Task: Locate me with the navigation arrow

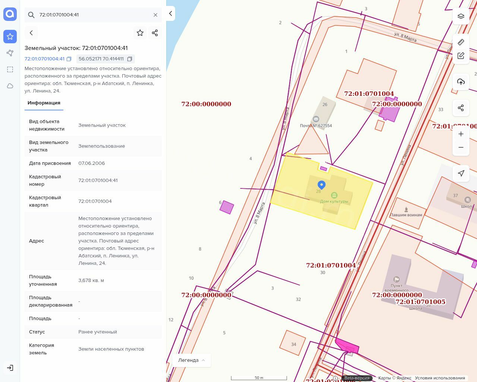Action: (x=461, y=173)
